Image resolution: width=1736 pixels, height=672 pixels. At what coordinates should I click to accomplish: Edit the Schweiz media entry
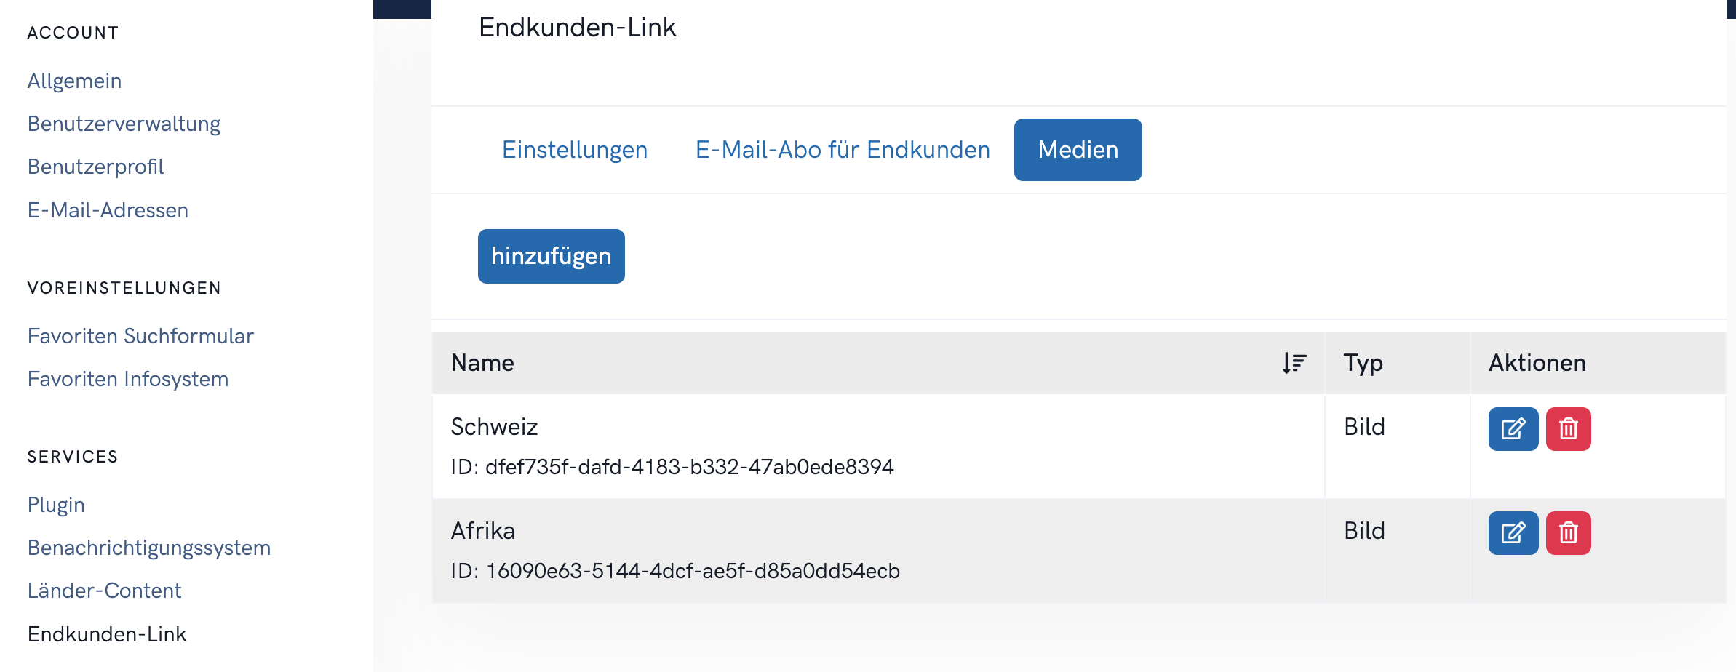(x=1513, y=429)
